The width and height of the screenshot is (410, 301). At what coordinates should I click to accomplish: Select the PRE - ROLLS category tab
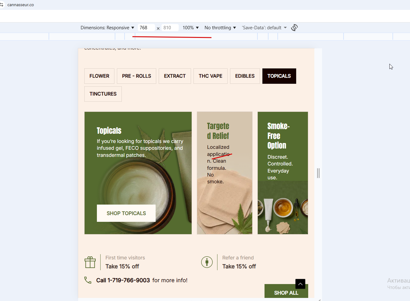(137, 76)
